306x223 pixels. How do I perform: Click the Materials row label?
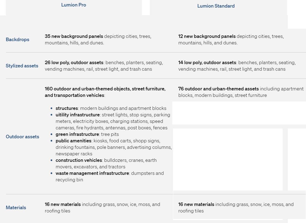coord(16,208)
